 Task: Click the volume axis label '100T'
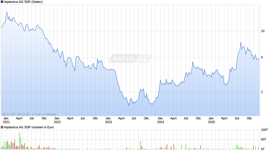[264, 130]
